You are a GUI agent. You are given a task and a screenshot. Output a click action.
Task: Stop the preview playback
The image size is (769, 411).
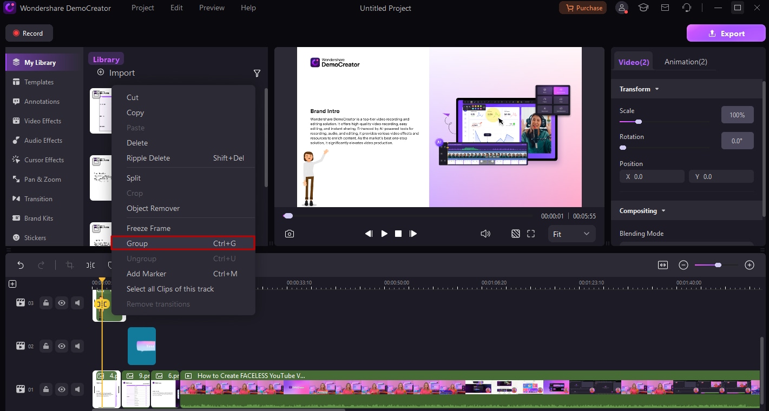(398, 234)
